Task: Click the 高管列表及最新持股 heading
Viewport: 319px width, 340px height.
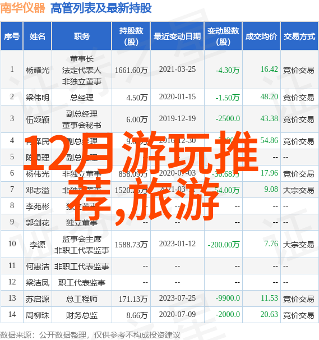Action: tap(101, 8)
